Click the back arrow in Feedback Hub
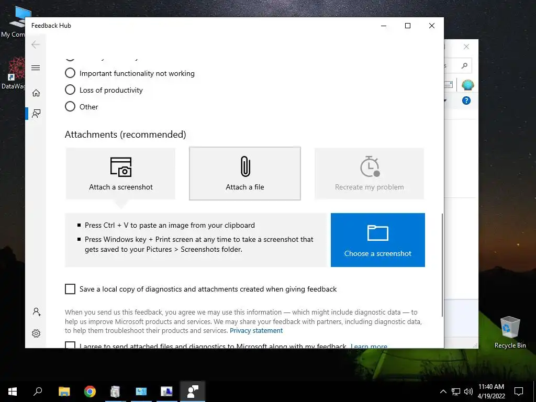The height and width of the screenshot is (402, 536). coord(36,44)
